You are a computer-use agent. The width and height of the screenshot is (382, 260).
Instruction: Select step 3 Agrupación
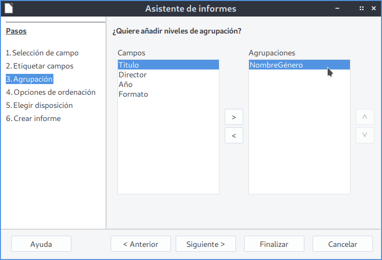(29, 79)
